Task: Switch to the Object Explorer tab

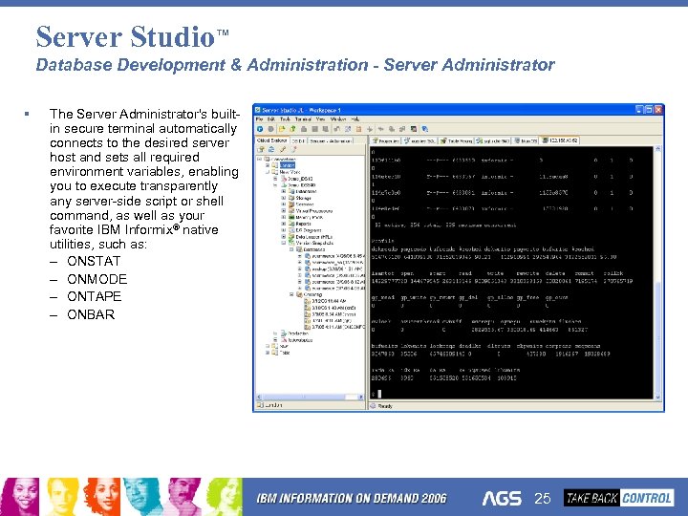Action: click(x=272, y=140)
